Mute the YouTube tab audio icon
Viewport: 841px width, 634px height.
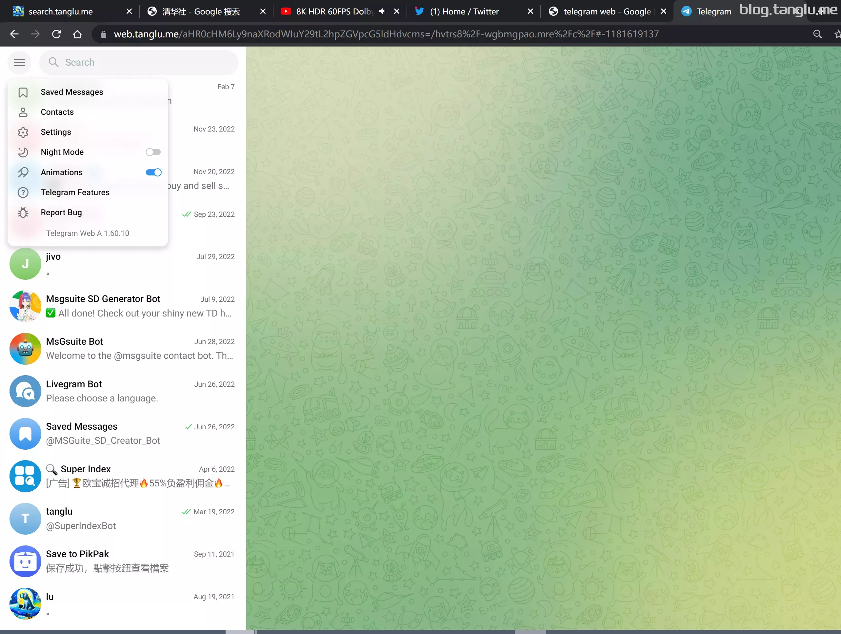coord(383,11)
